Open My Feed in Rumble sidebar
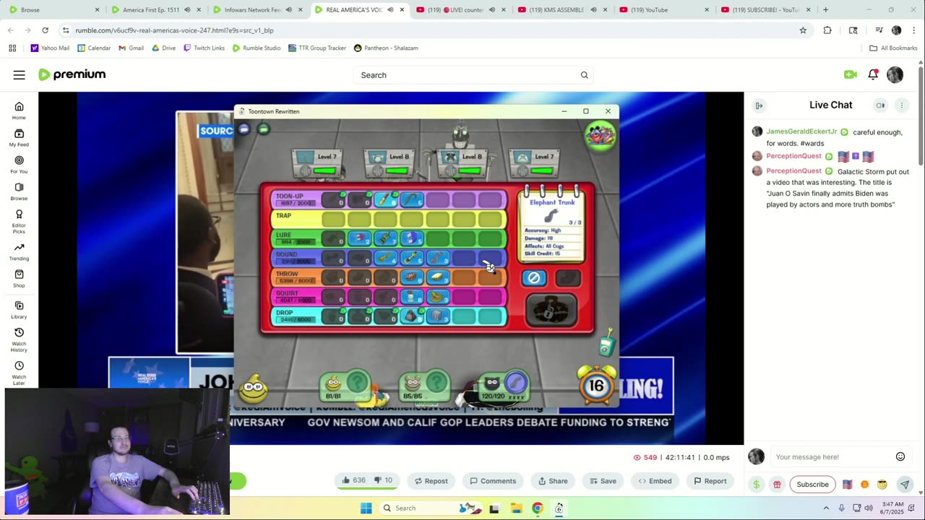The width and height of the screenshot is (925, 520). (19, 137)
